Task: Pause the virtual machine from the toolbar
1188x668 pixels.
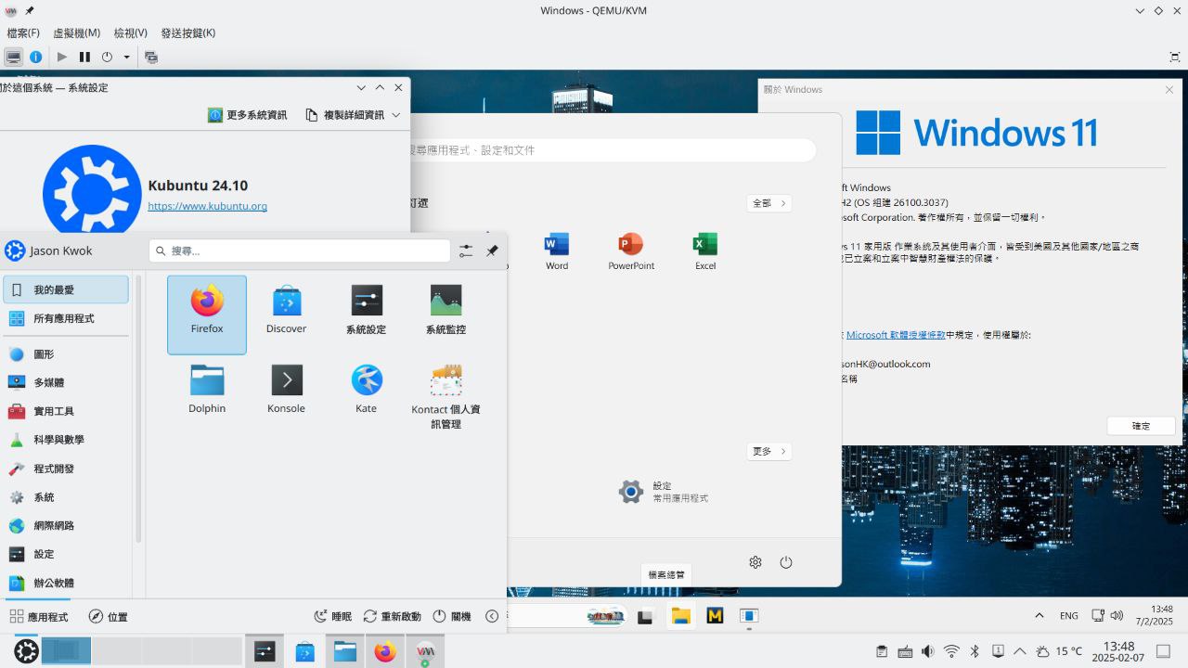Action: click(x=84, y=57)
